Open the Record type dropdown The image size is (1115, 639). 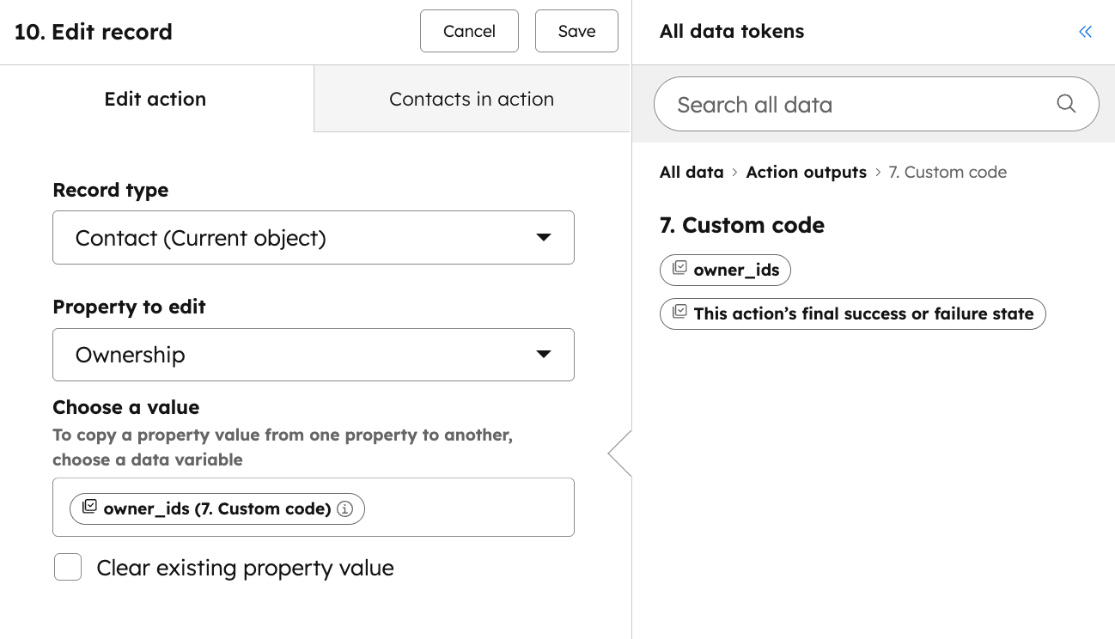click(314, 237)
